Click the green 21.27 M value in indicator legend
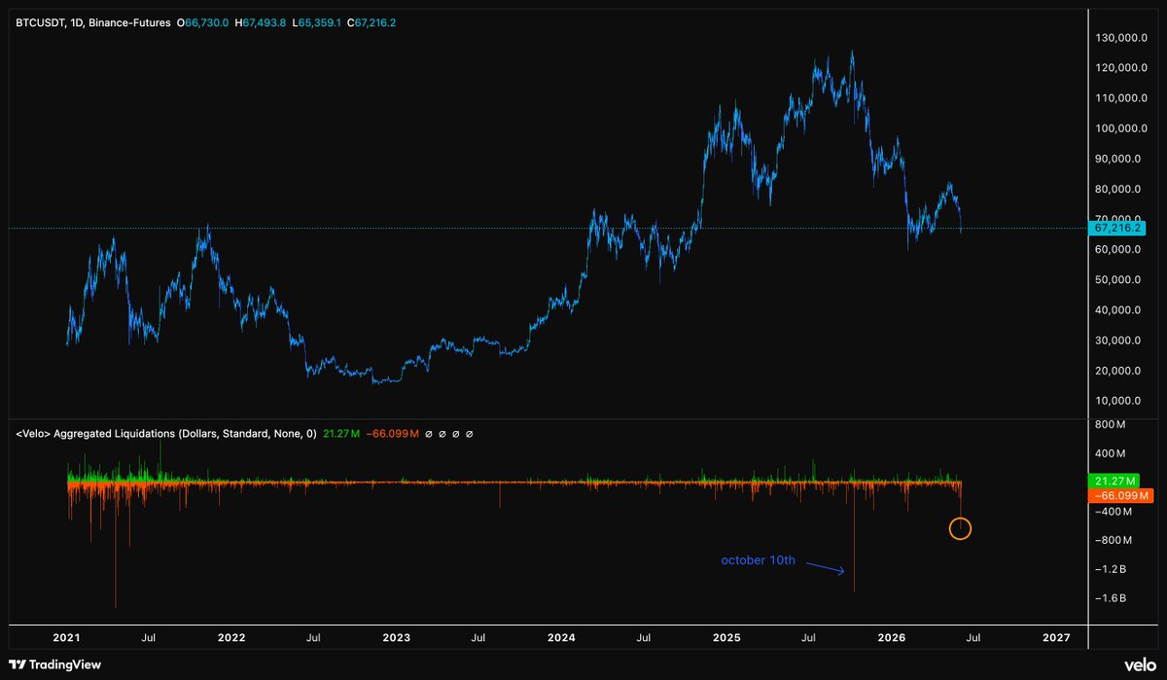 point(341,435)
